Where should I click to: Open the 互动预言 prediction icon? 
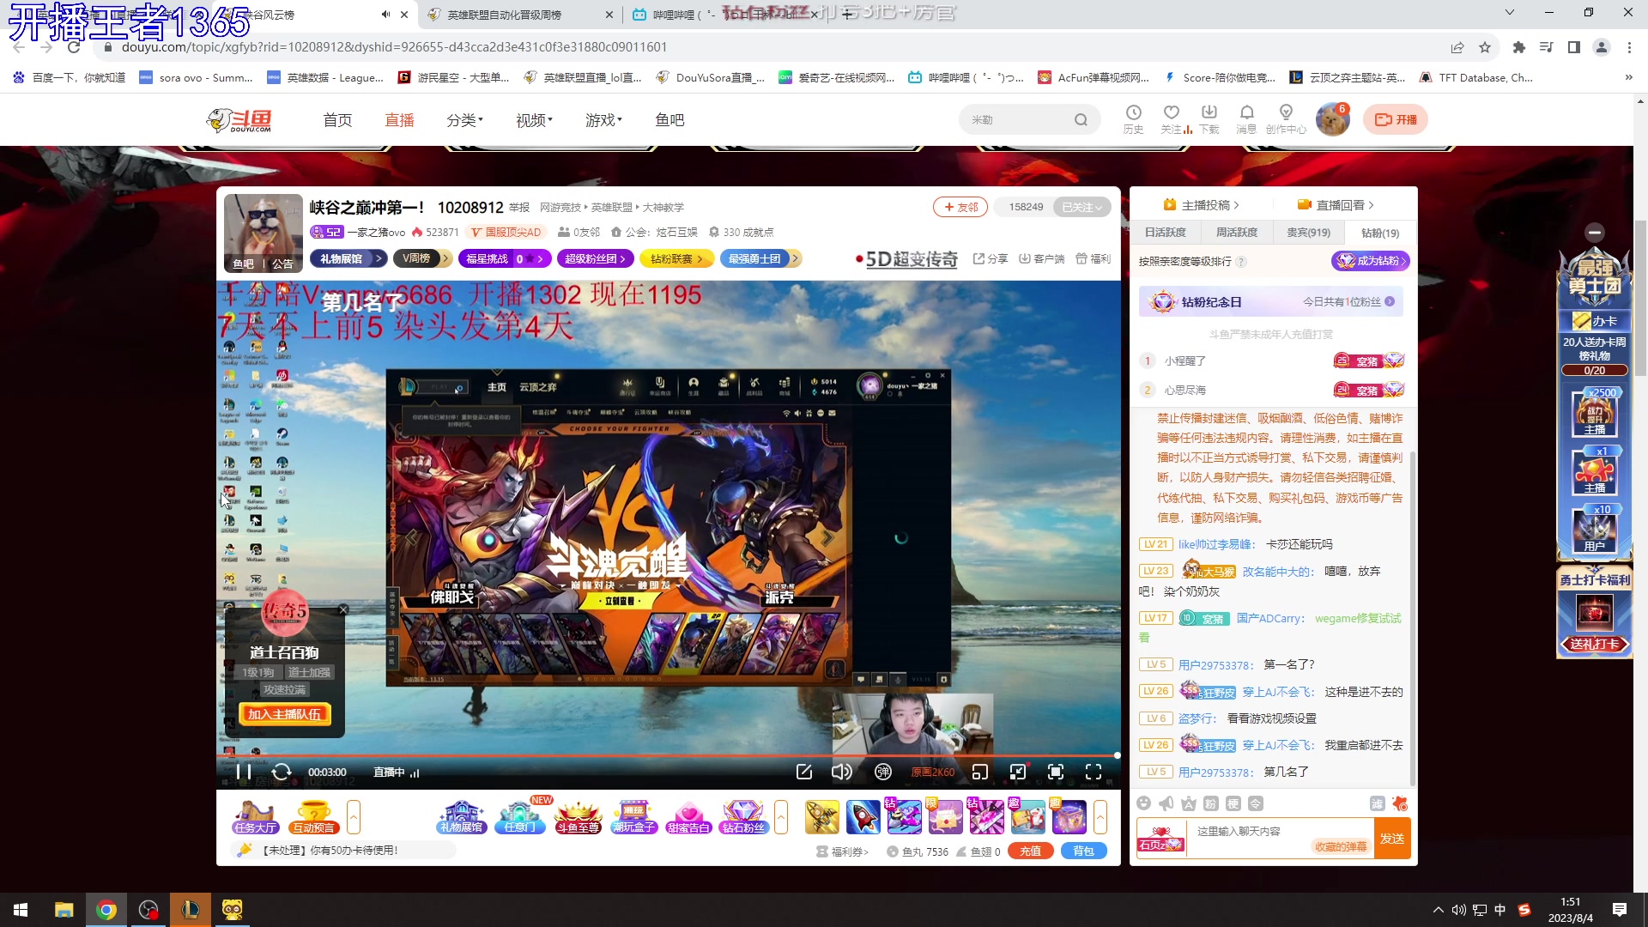tap(313, 817)
